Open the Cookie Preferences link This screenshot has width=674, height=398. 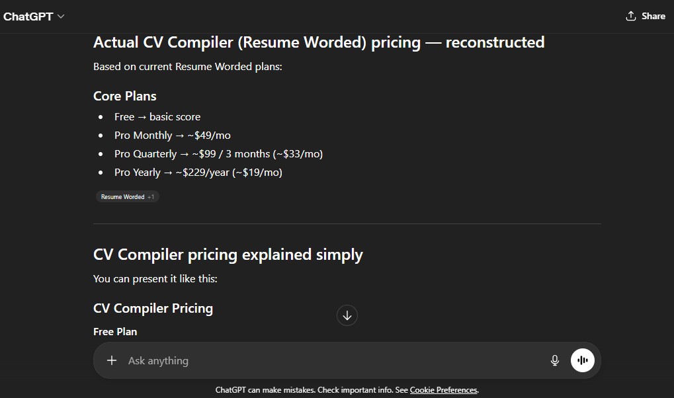(x=442, y=389)
